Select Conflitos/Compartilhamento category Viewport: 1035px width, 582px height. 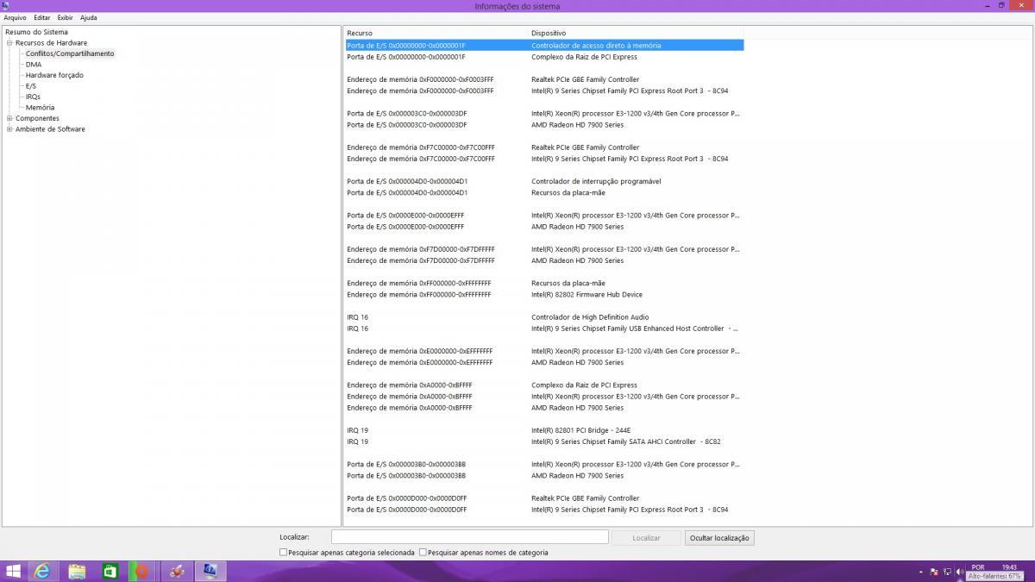coord(70,53)
